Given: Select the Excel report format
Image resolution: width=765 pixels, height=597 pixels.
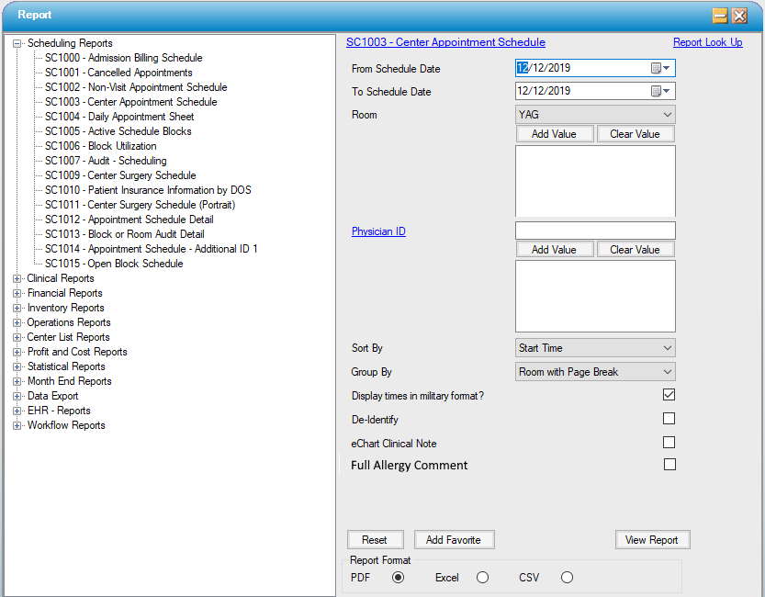Looking at the screenshot, I should tap(482, 578).
